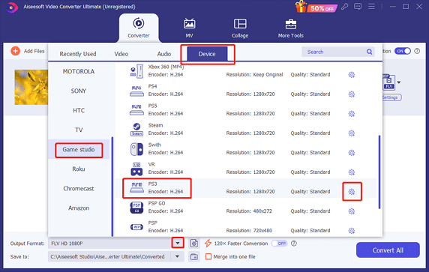
Task: Click the help icon beside the top toggle
Action: pos(417,51)
